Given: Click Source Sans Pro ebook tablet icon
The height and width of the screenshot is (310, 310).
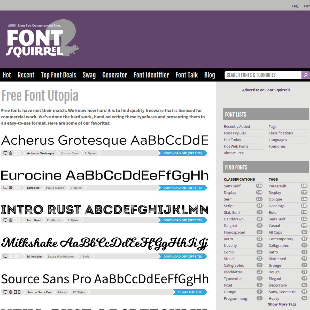Looking at the screenshot, I should [x=15, y=292].
